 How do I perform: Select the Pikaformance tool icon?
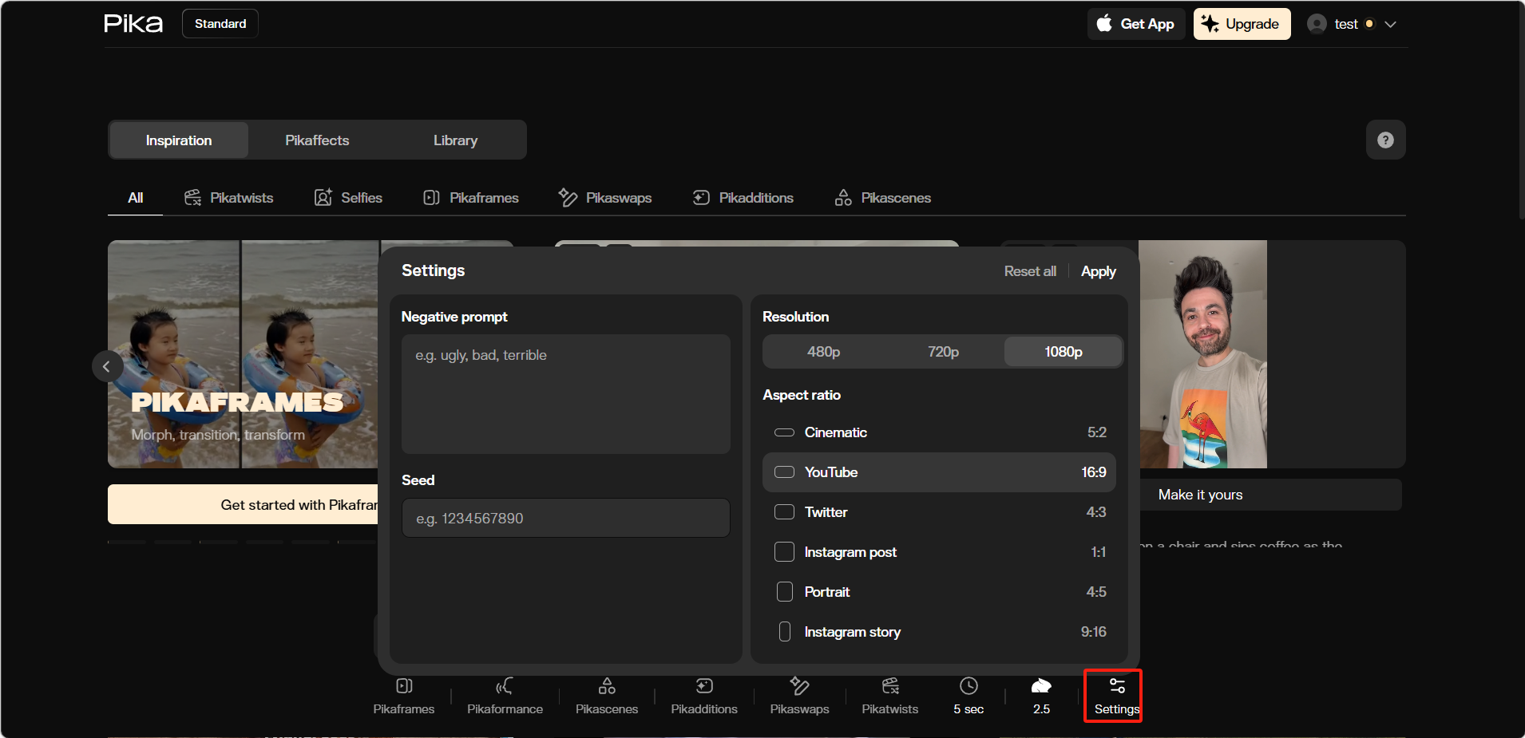pos(505,696)
